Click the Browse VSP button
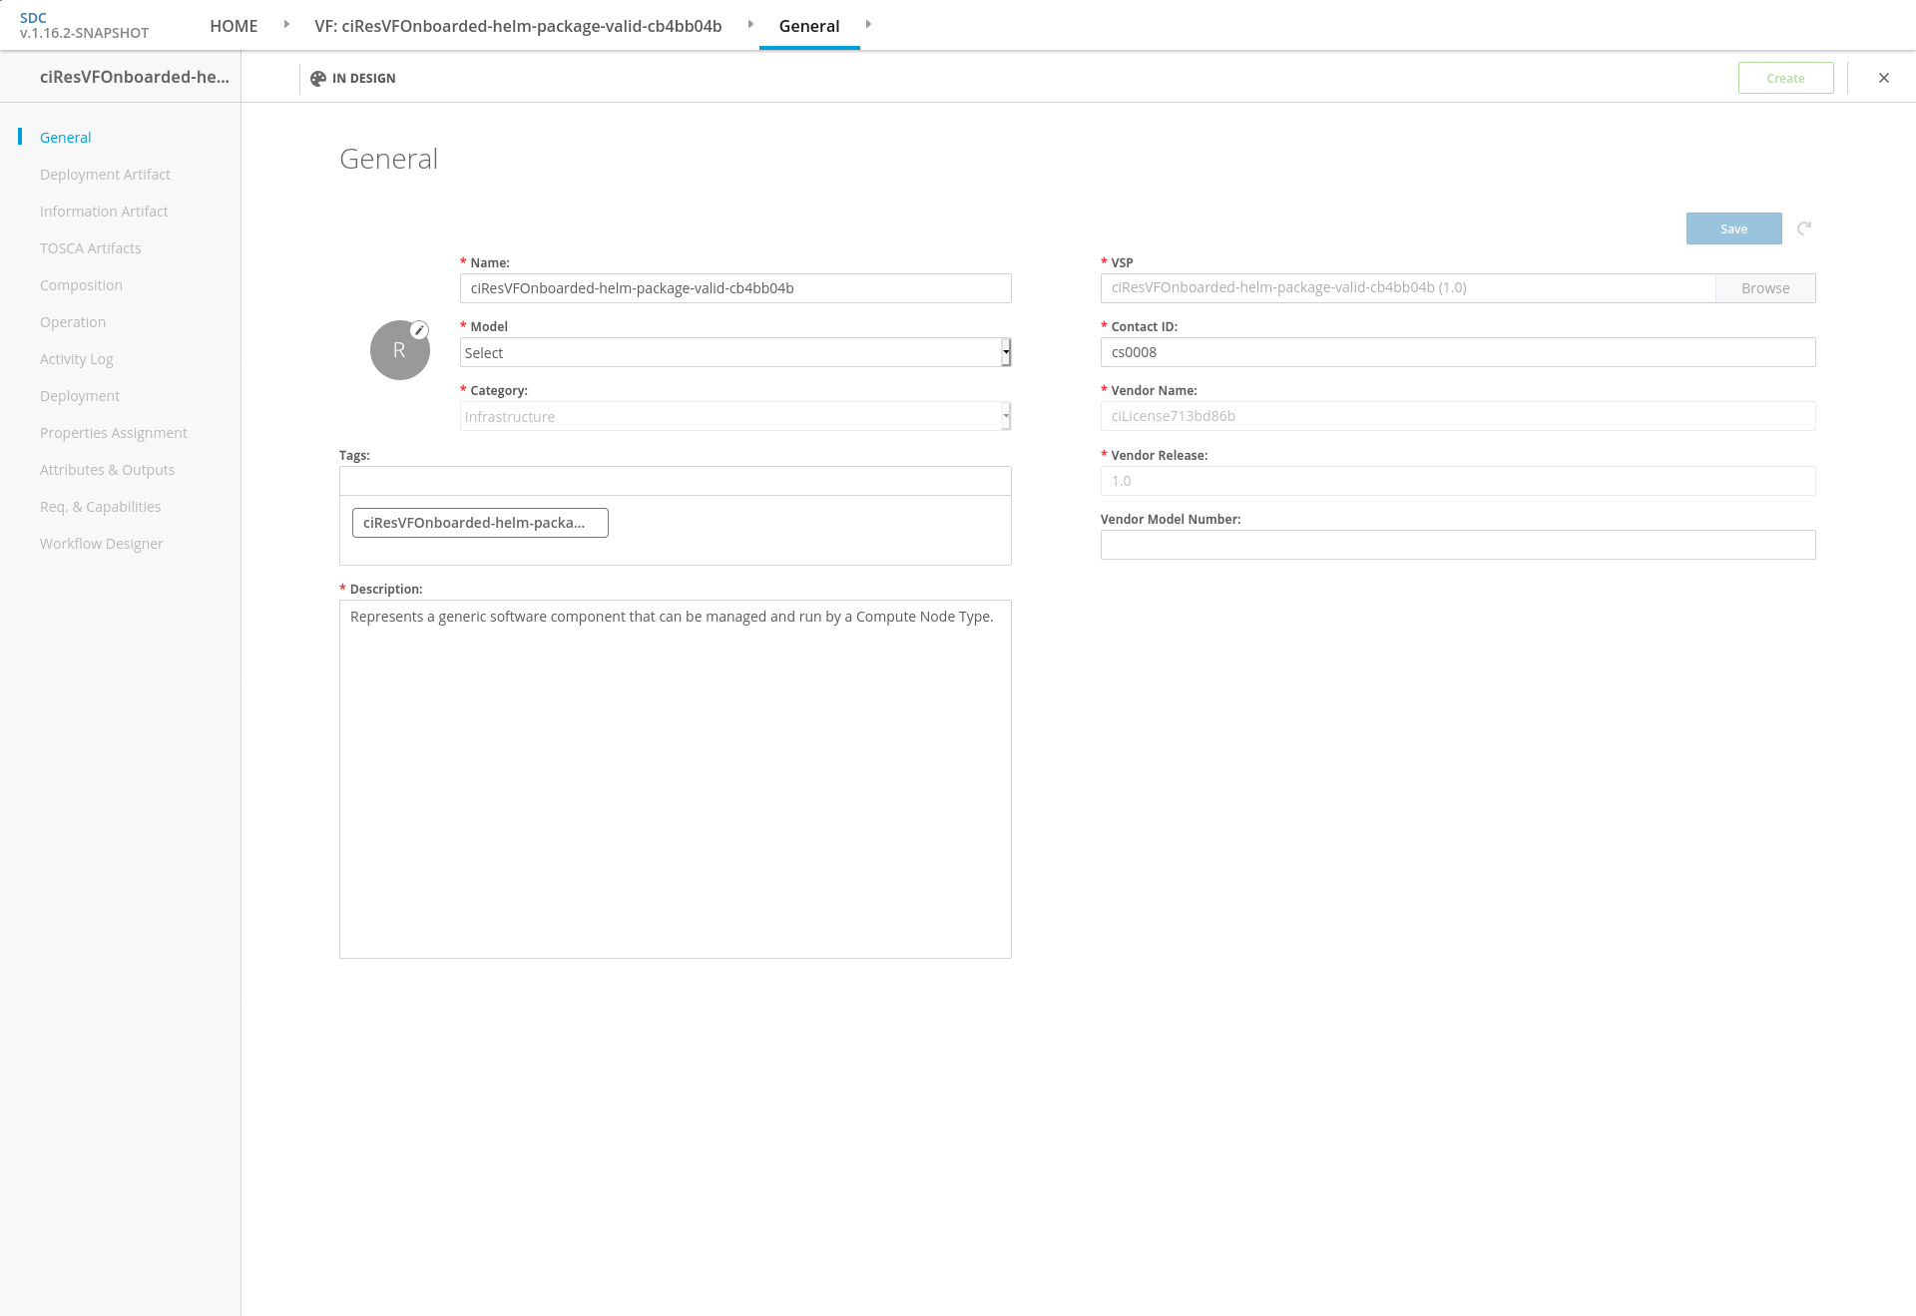The image size is (1916, 1316). click(1764, 288)
